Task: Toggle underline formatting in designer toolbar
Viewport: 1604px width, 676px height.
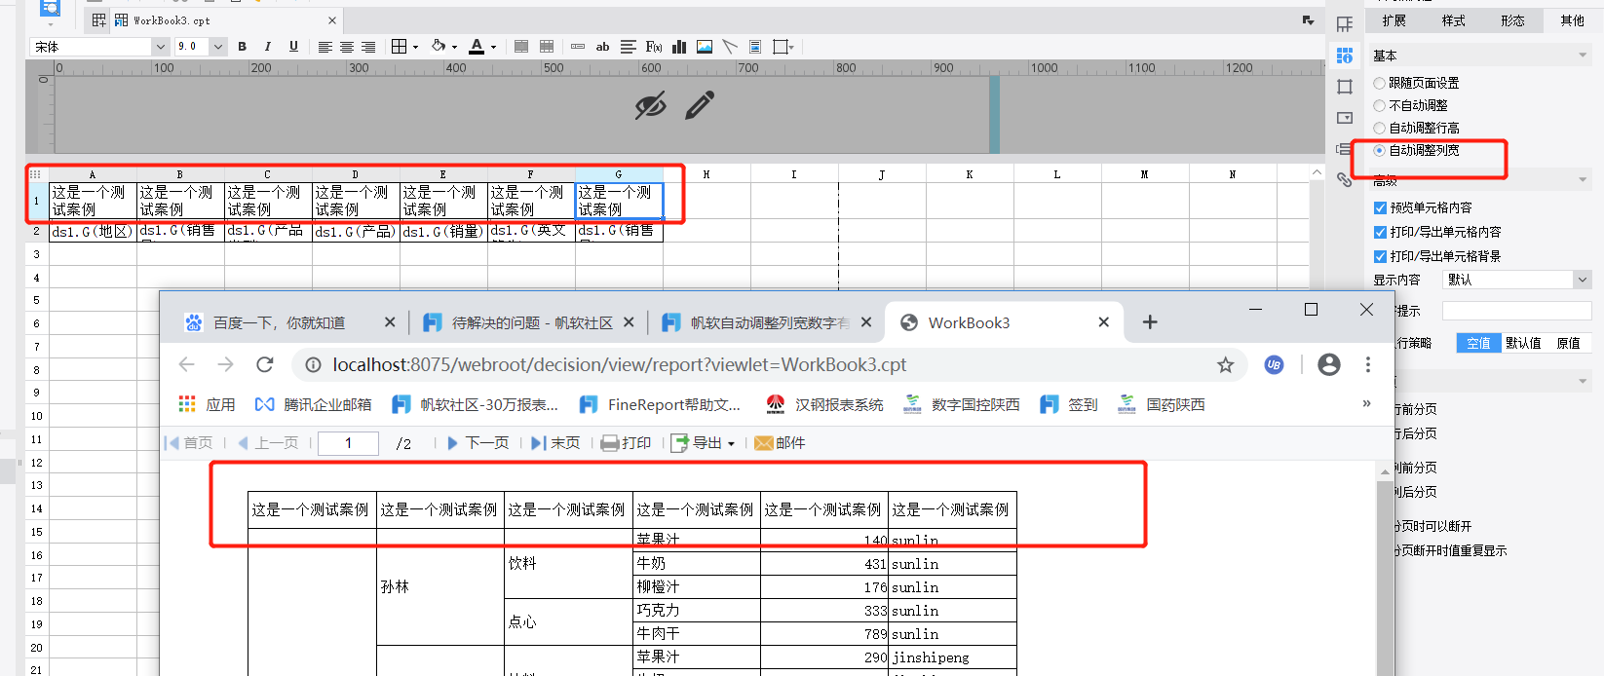Action: [x=293, y=46]
